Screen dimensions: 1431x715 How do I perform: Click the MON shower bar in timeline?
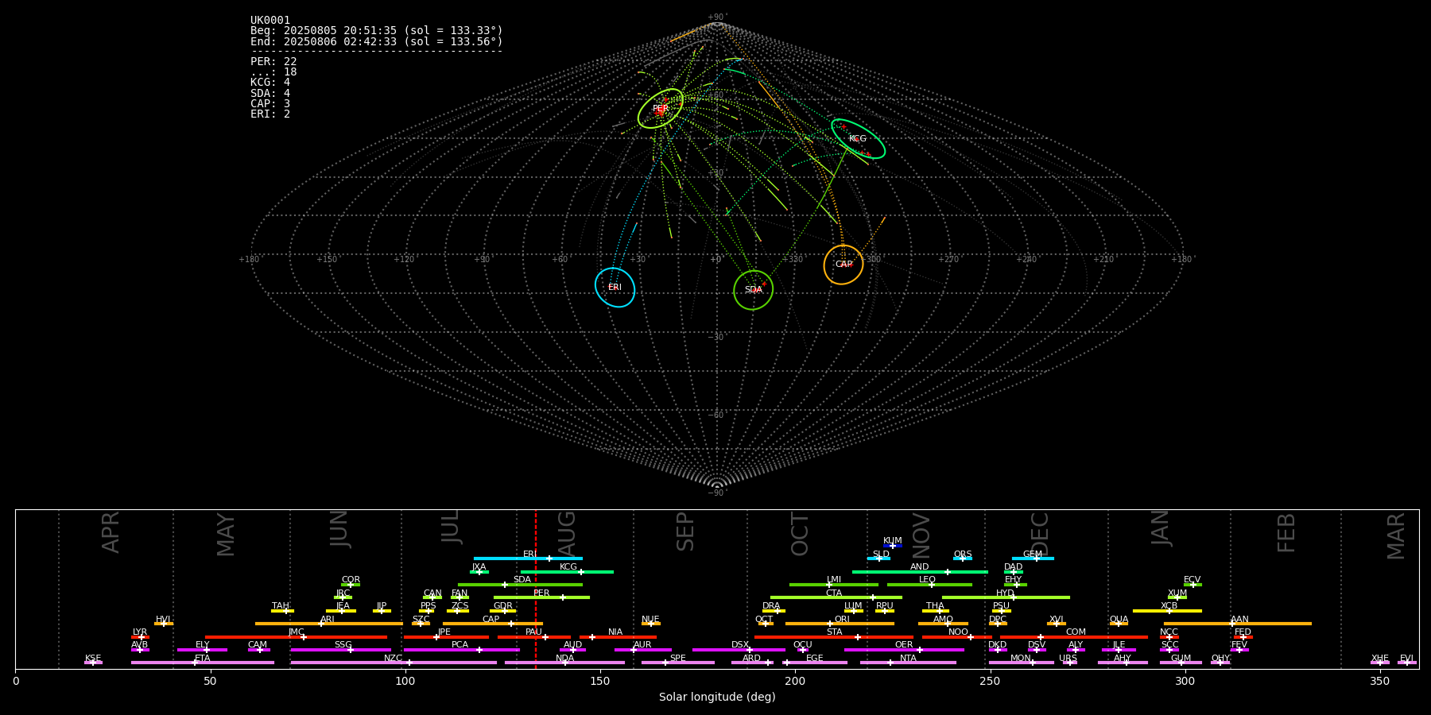(x=1021, y=663)
